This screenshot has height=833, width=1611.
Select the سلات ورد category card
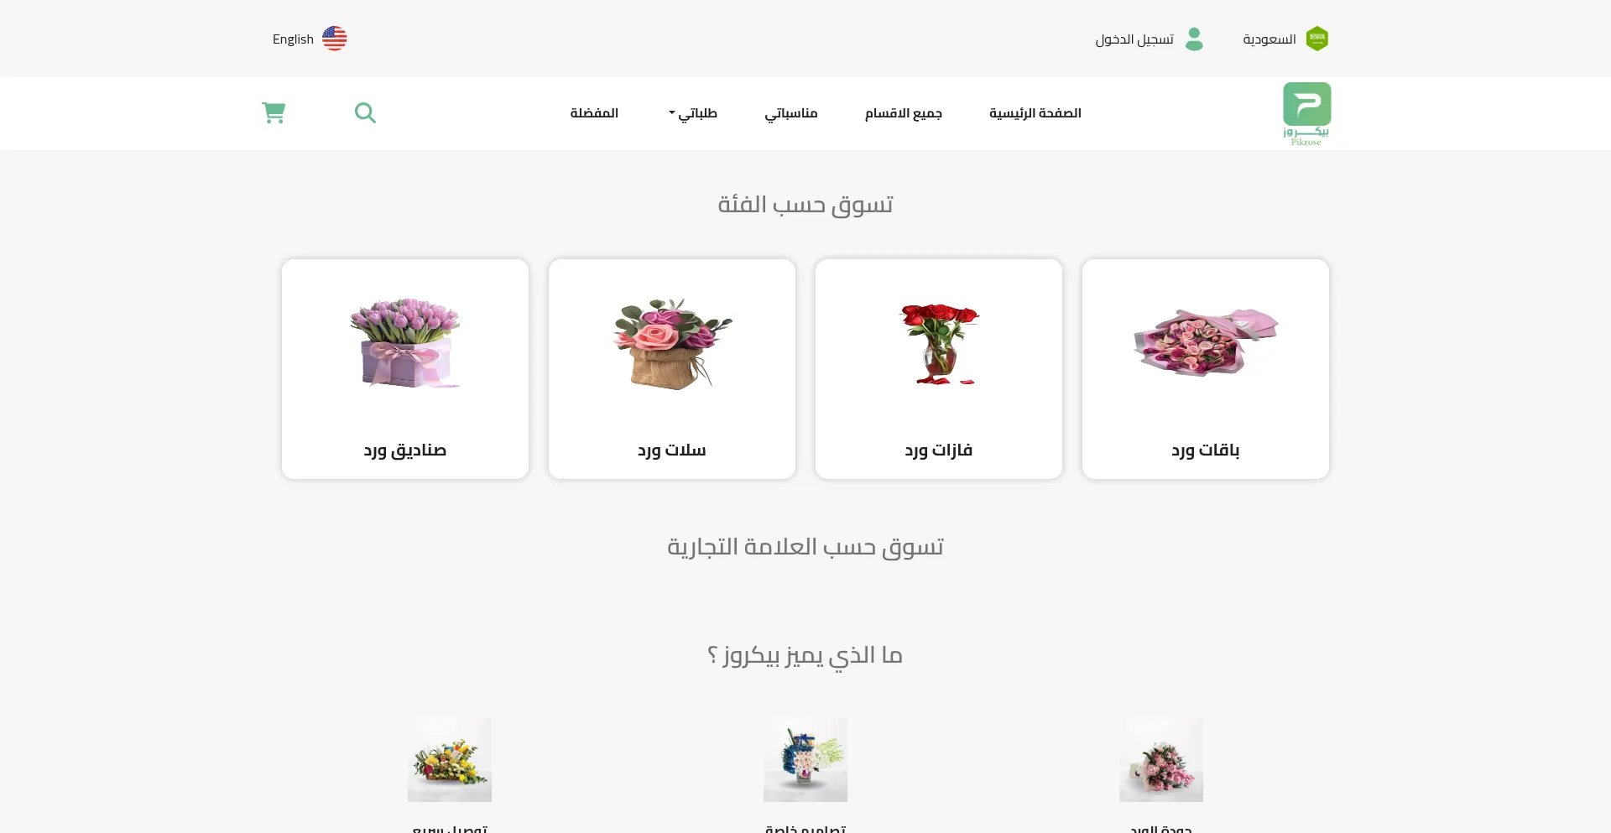tap(672, 369)
